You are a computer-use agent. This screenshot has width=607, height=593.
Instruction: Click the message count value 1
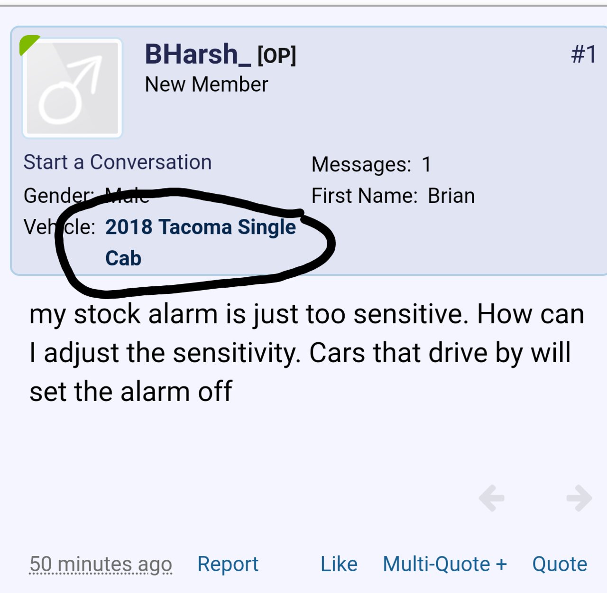pyautogui.click(x=426, y=165)
